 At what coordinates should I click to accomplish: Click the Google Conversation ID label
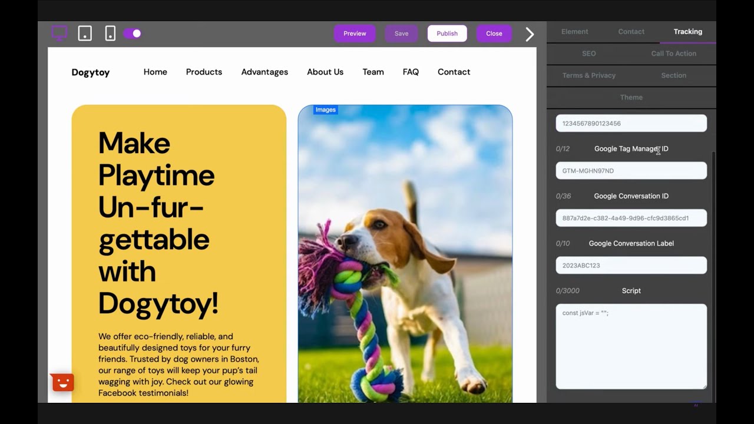631,196
